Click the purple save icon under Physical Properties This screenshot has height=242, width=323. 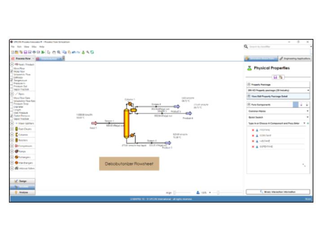(275, 77)
